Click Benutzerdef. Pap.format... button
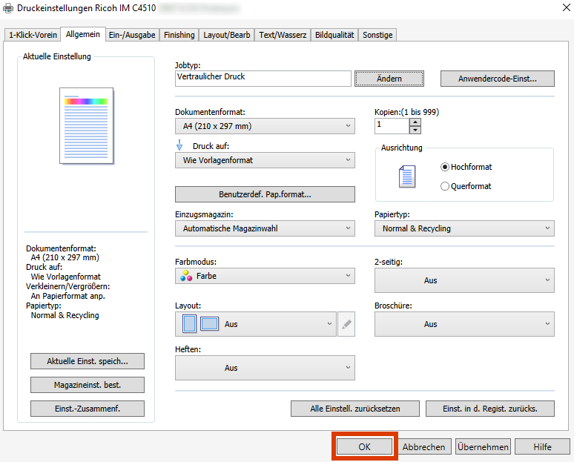This screenshot has width=574, height=462. click(x=265, y=194)
